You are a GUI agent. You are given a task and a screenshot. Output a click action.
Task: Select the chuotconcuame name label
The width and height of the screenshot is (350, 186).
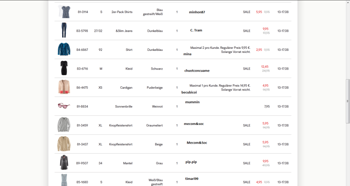click(x=197, y=71)
